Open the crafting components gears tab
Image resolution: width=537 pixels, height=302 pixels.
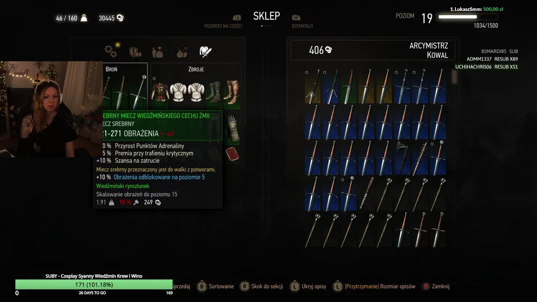pos(111,51)
